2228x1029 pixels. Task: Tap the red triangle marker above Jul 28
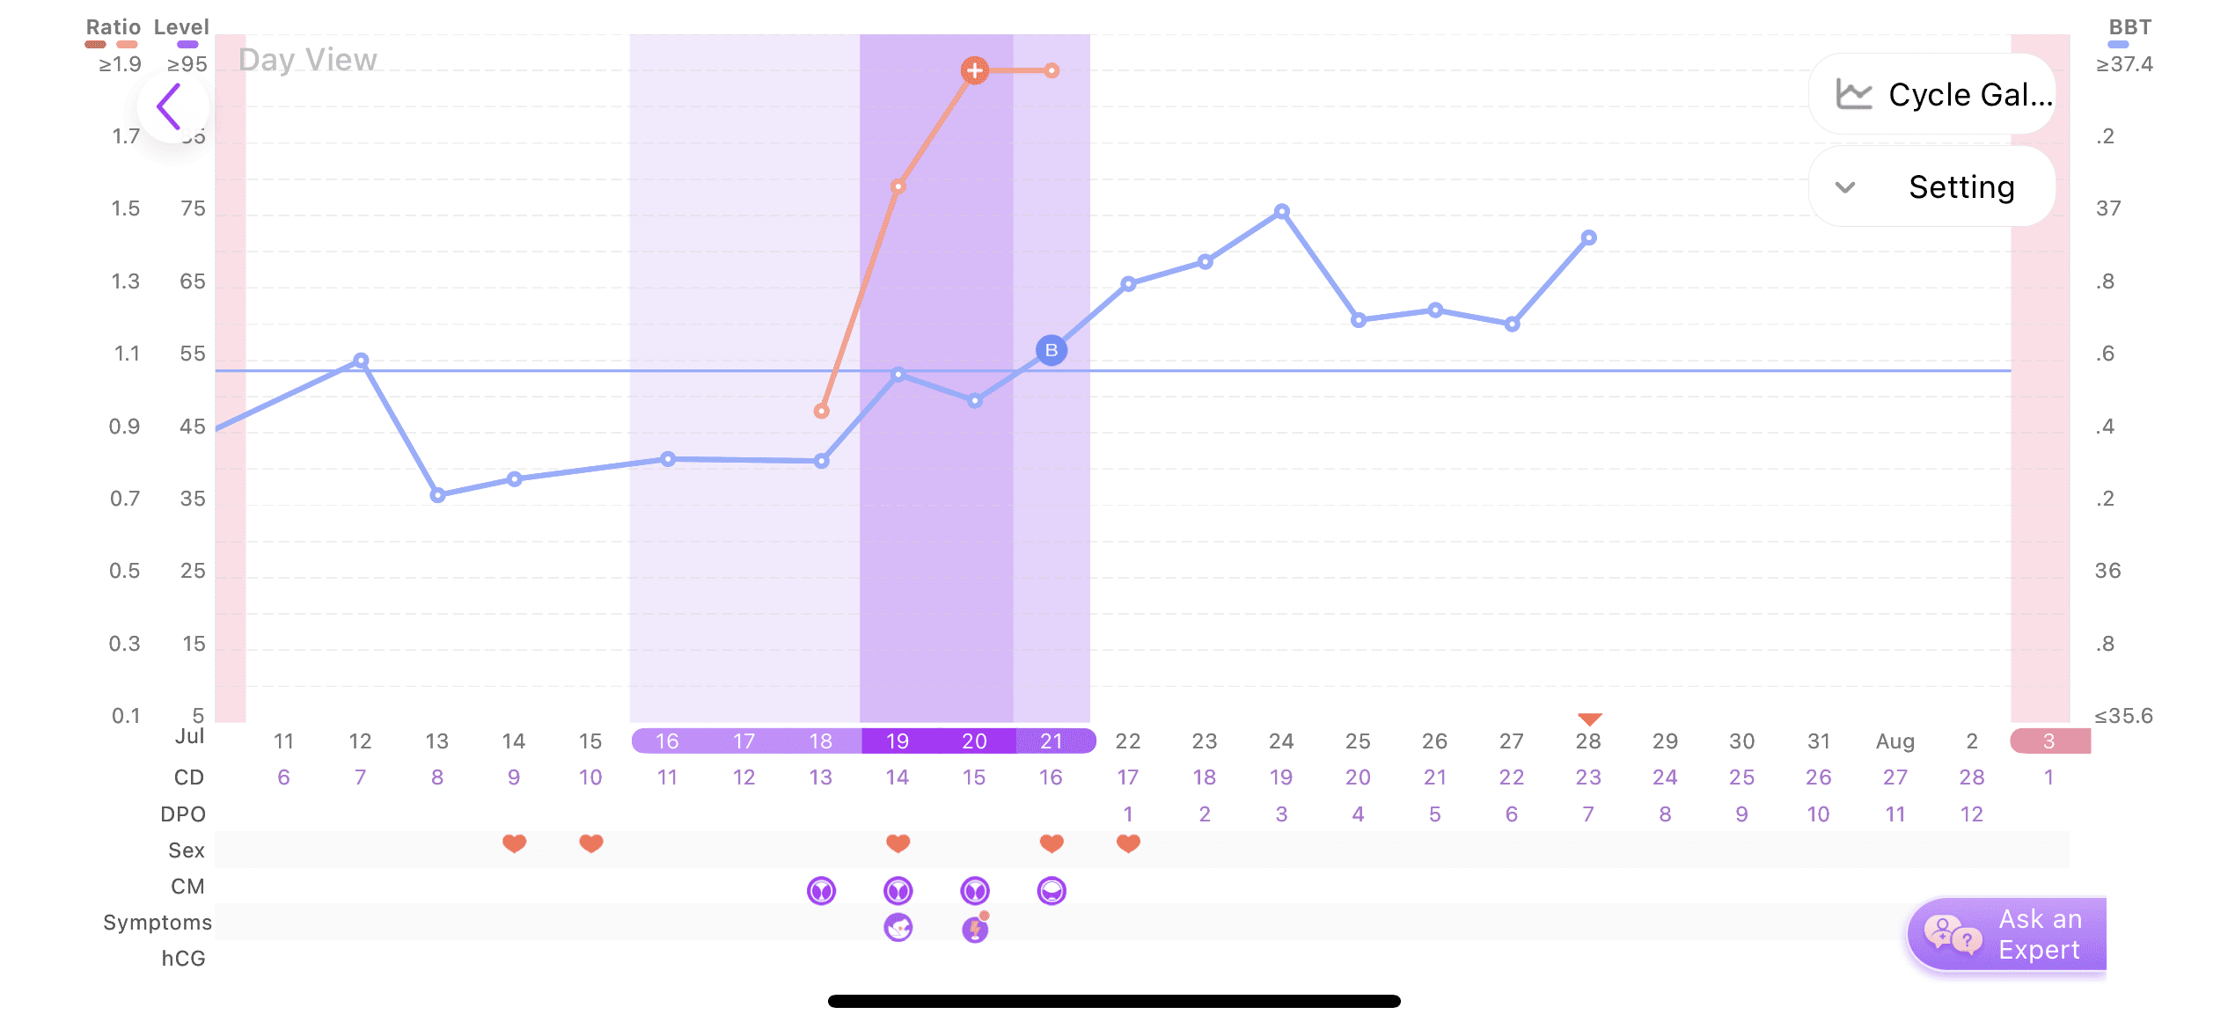click(1589, 719)
